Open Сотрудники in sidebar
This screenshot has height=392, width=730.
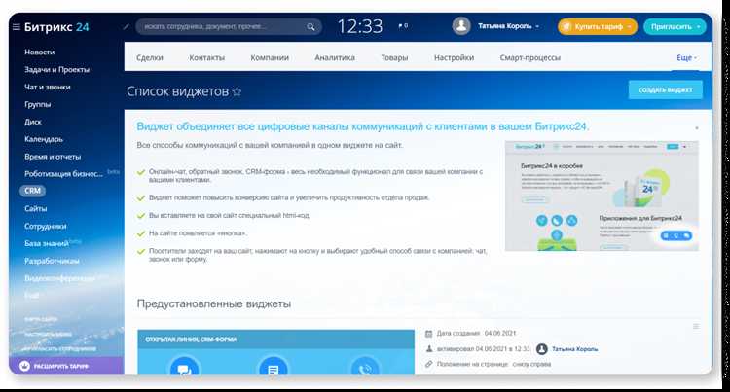pyautogui.click(x=46, y=226)
